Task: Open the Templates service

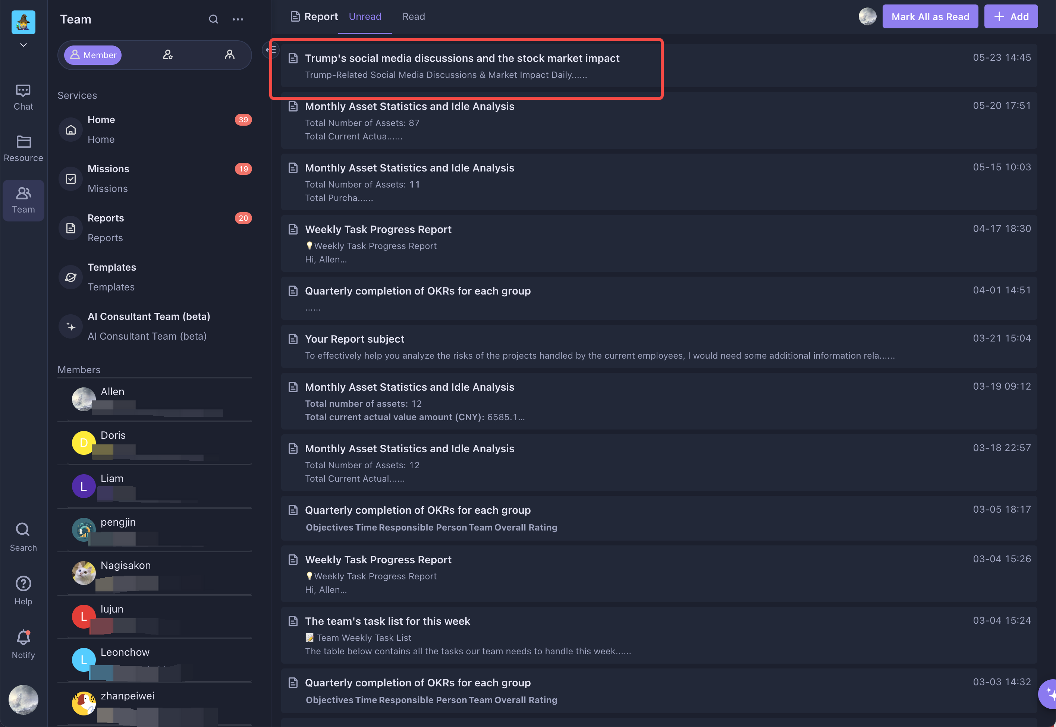Action: [x=155, y=277]
